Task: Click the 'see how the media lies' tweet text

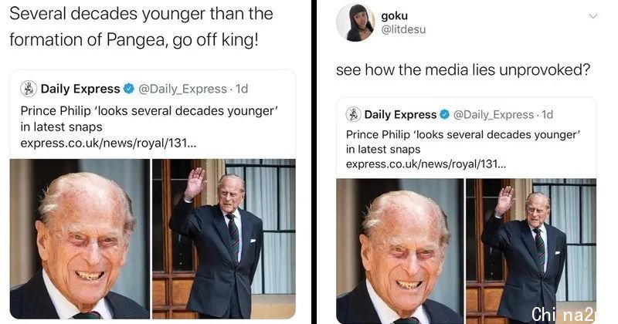Action: (x=463, y=69)
